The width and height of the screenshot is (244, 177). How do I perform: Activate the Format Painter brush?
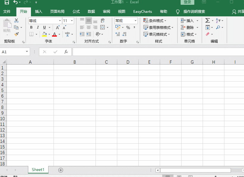point(16,34)
